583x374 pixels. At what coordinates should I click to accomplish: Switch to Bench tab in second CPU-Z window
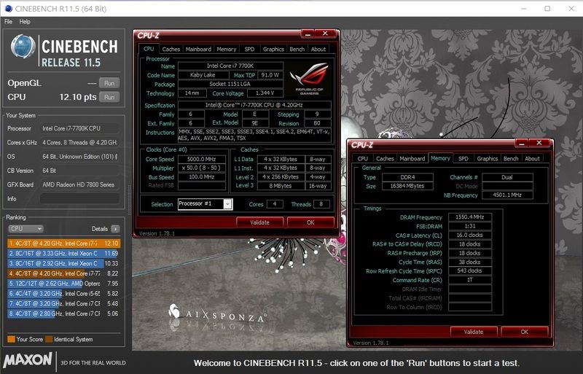click(511, 158)
